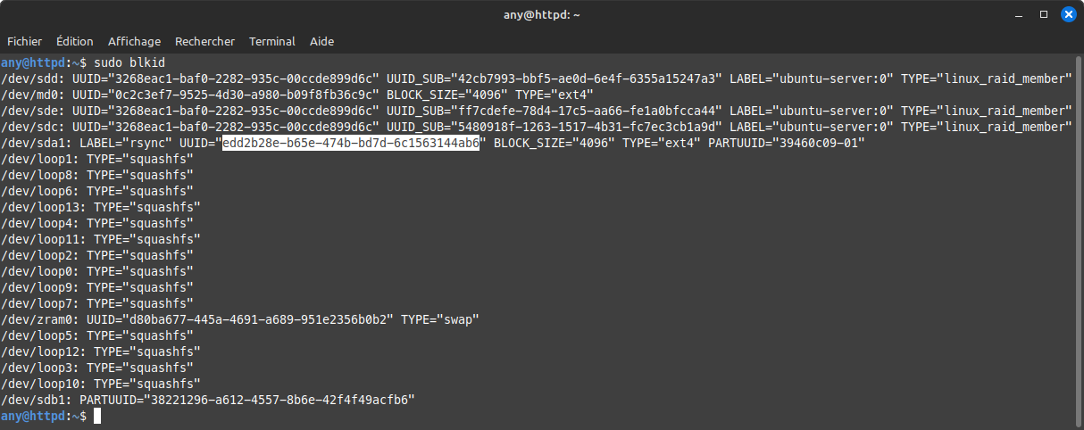Open the Fichier menu

click(25, 41)
